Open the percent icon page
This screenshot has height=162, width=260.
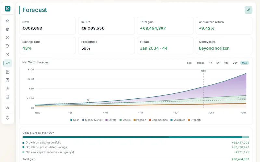[x=7, y=38]
